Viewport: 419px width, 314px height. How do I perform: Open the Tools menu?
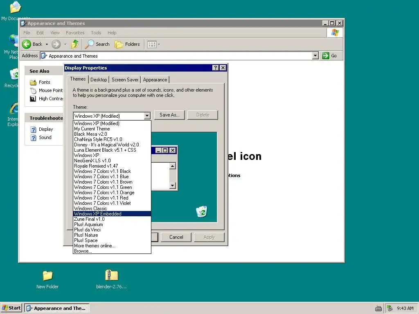(96, 33)
